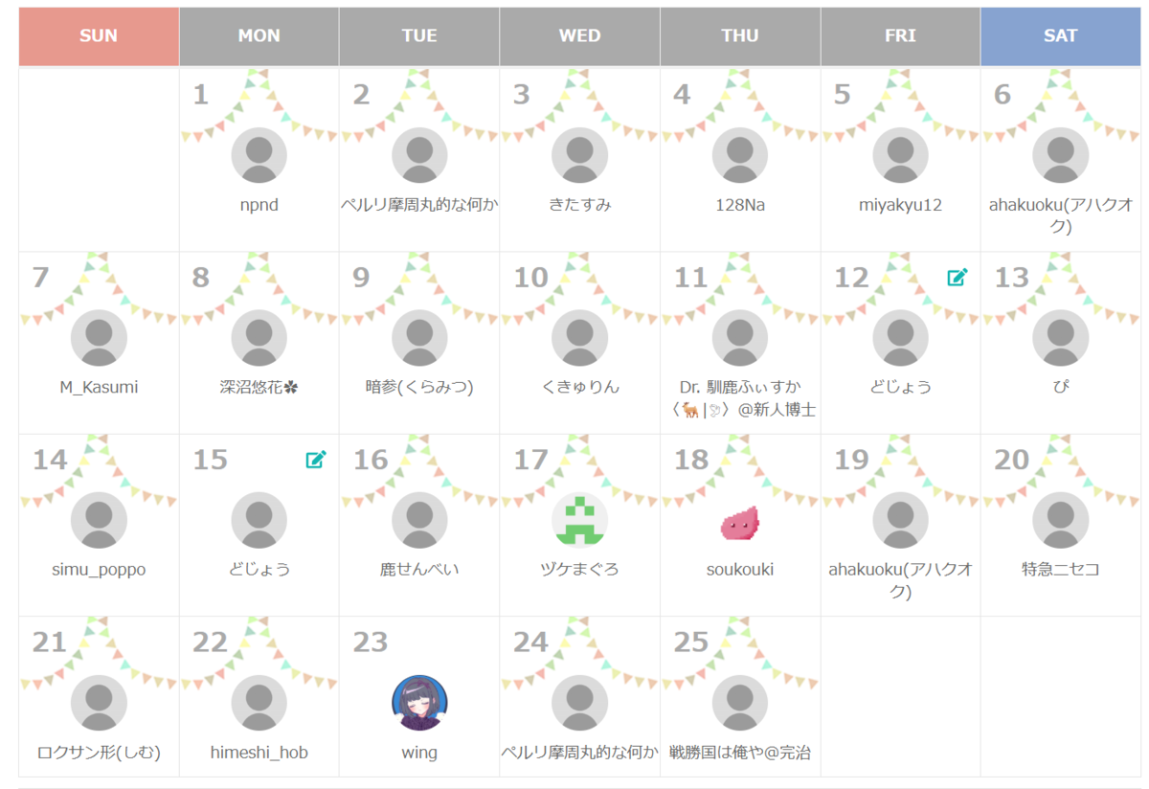Viewport: 1149px width, 789px height.
Task: Click the name 鹿せんべい on day 16
Action: pos(419,570)
